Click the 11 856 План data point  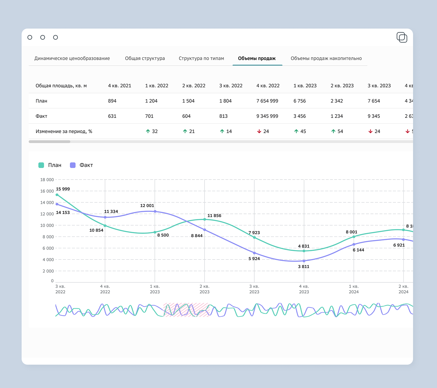(x=204, y=219)
